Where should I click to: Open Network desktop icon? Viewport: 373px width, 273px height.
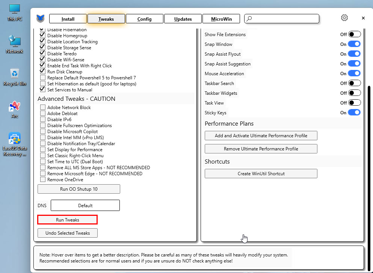click(x=15, y=44)
